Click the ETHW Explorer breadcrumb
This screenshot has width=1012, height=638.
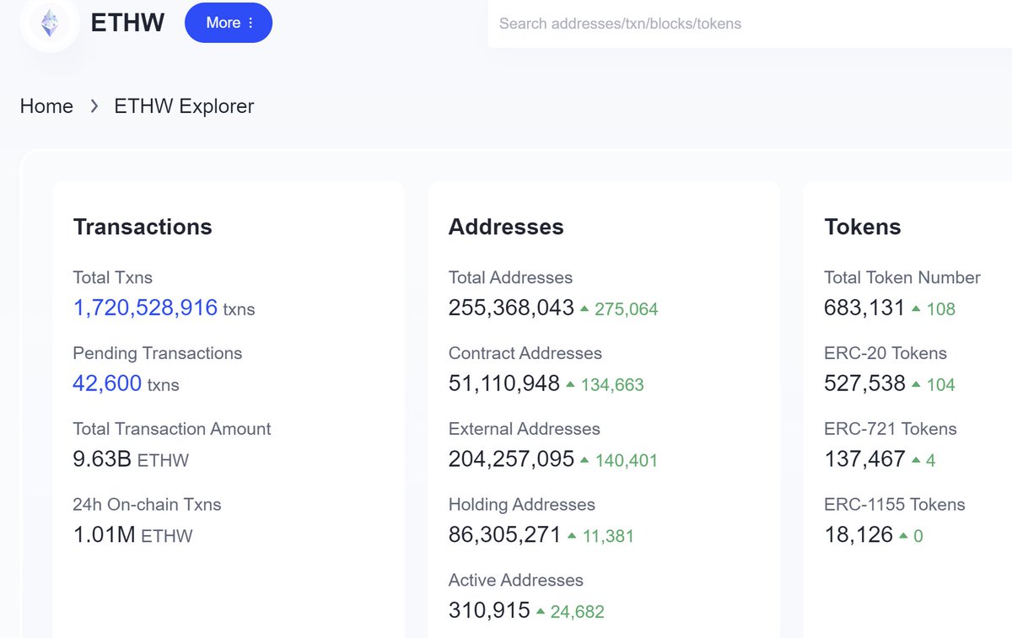184,106
